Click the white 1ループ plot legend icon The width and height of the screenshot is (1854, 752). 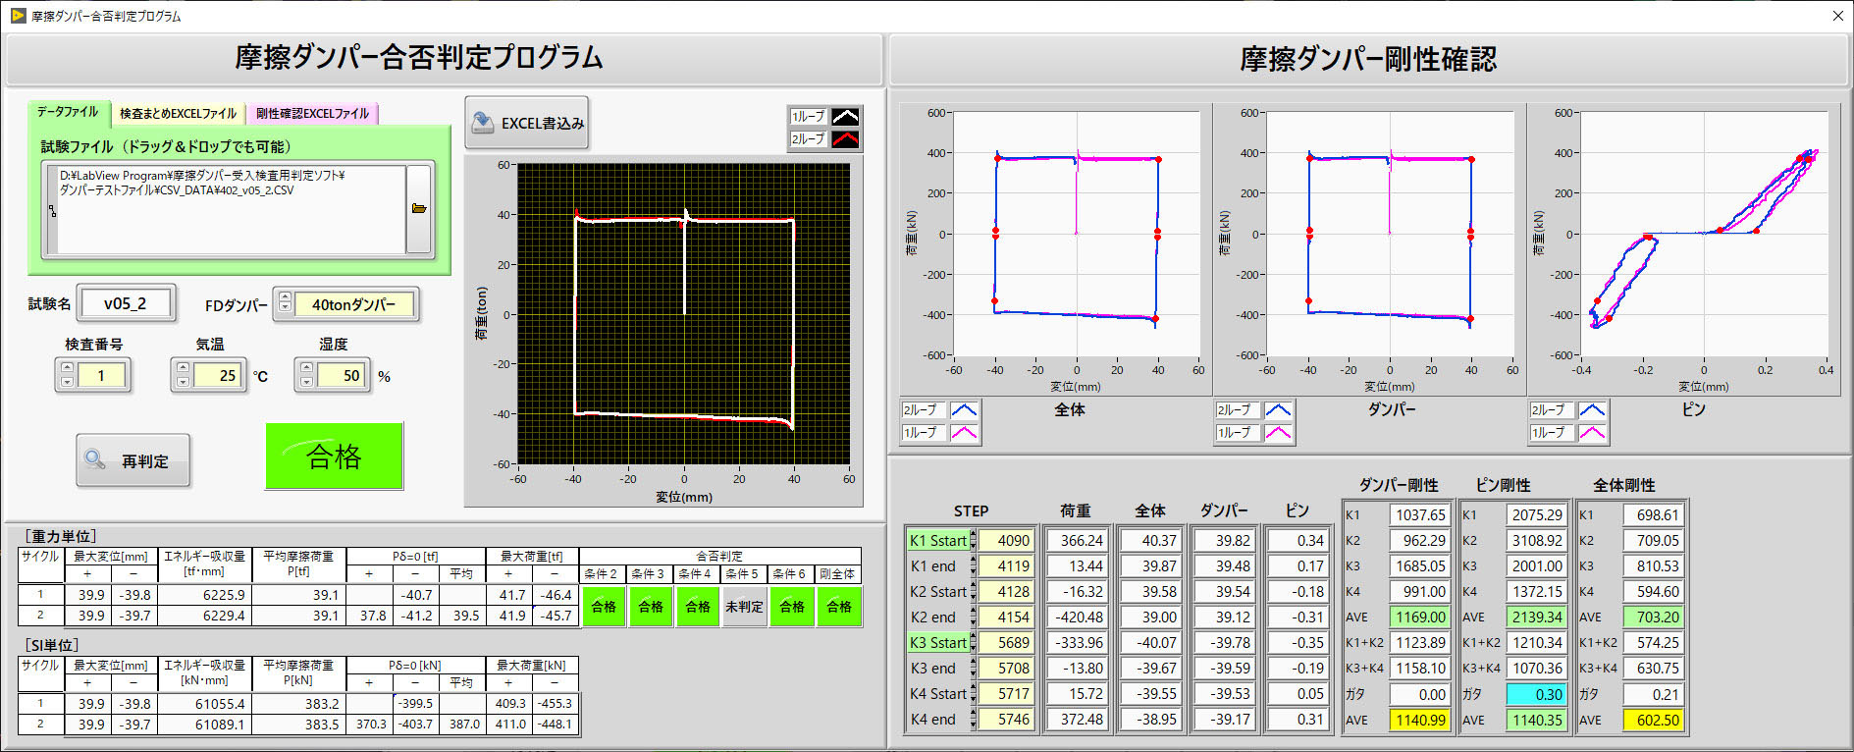point(845,117)
